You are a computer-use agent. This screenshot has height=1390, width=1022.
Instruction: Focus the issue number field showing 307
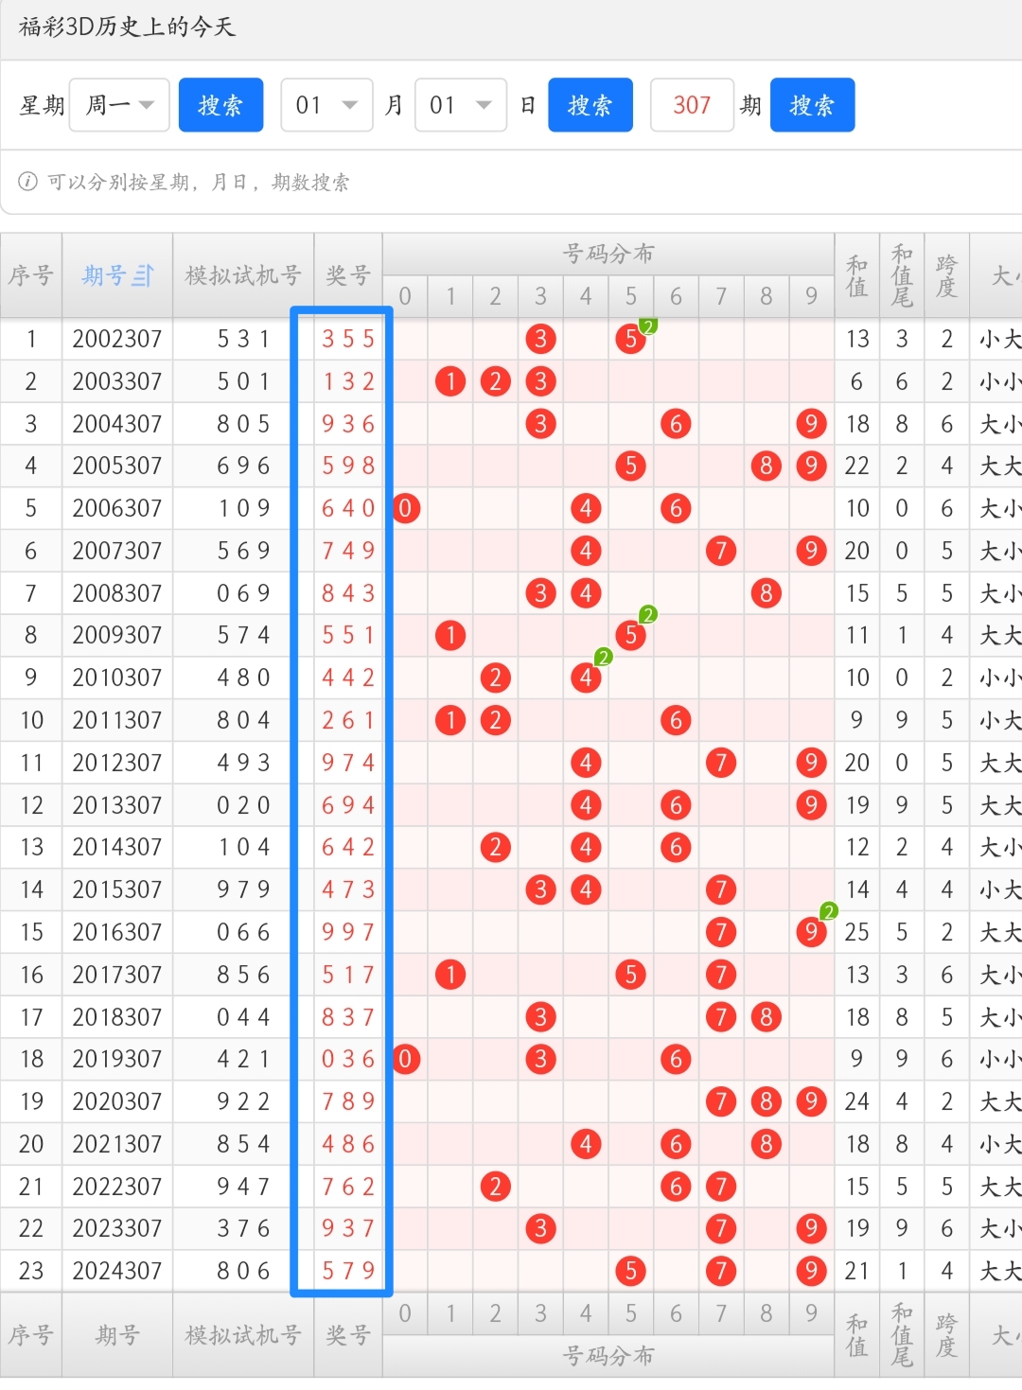pyautogui.click(x=693, y=105)
